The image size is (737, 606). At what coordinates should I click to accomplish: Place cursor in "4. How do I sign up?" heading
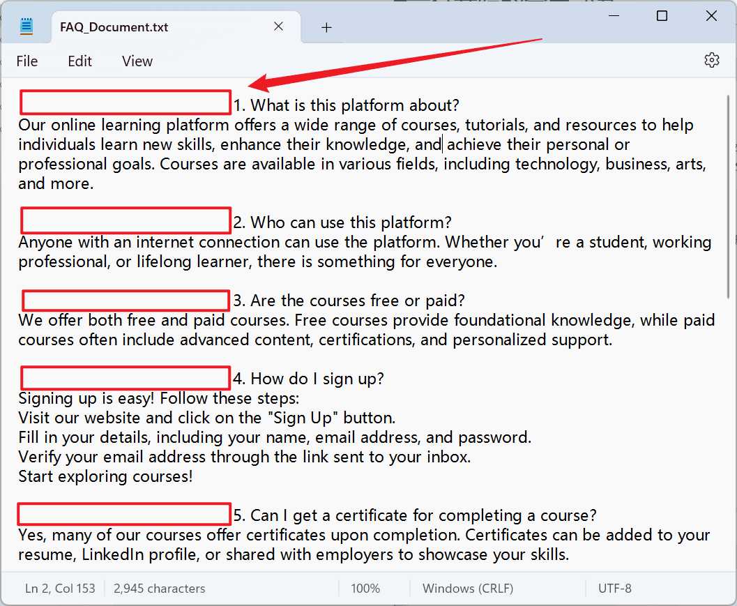pyautogui.click(x=308, y=379)
